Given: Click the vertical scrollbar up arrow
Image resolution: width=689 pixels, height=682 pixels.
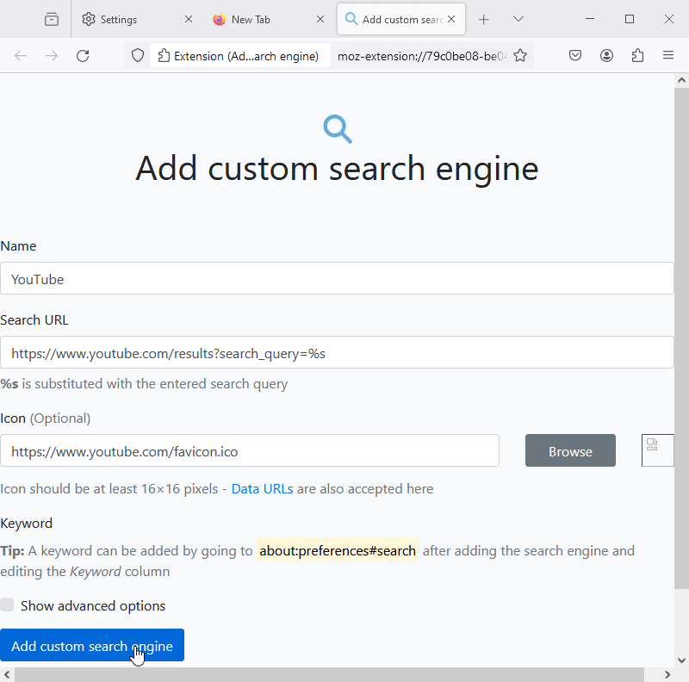Looking at the screenshot, I should (681, 80).
